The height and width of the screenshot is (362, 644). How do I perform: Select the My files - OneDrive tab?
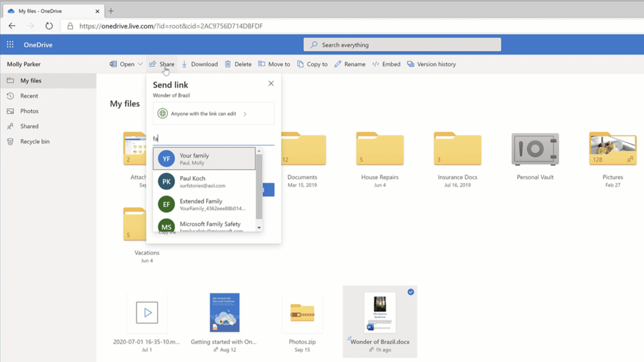(x=53, y=11)
